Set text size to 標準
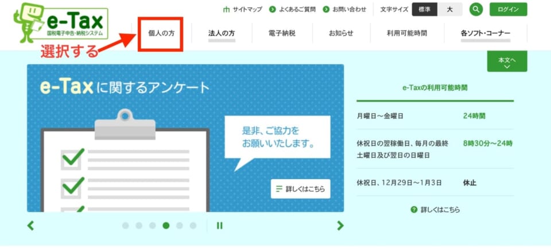The width and height of the screenshot is (551, 248). pos(425,10)
